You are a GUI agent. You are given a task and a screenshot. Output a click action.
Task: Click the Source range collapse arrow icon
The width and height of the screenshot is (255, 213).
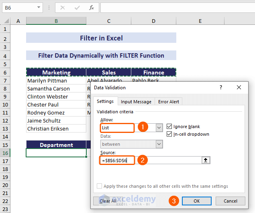pos(206,160)
